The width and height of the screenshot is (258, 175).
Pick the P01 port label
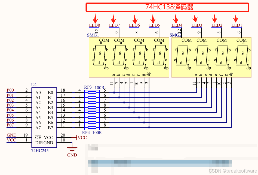coord(10,95)
